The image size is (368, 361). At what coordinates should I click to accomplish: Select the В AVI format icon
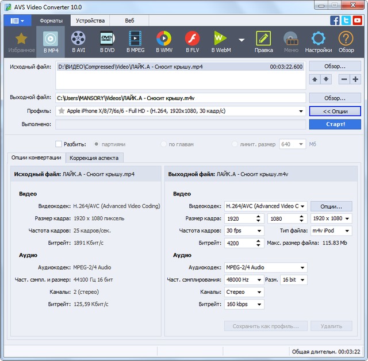coord(78,42)
